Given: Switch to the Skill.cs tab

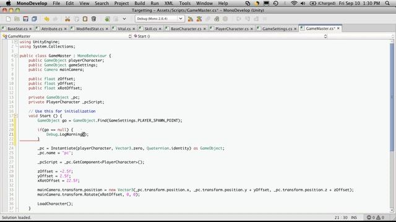Looking at the screenshot, I should coord(150,29).
